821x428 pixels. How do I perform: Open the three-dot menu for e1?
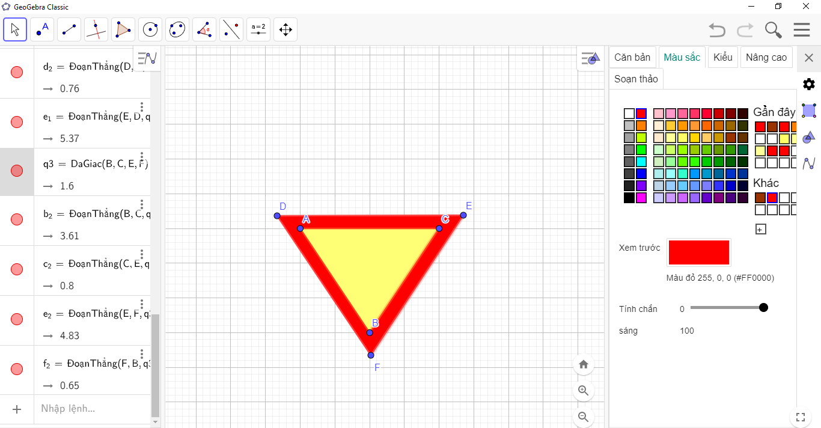[142, 107]
